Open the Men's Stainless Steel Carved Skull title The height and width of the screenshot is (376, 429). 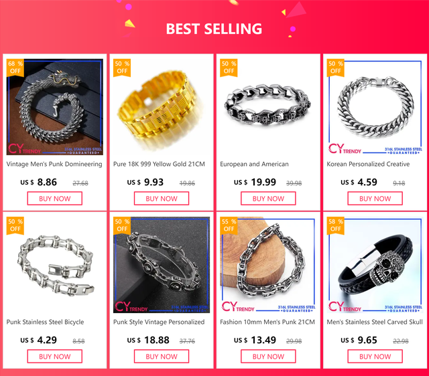[375, 322]
